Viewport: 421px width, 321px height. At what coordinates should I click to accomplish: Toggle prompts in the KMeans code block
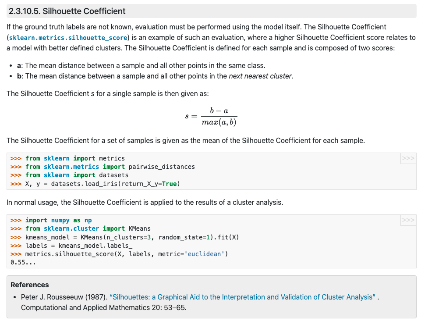[x=408, y=220]
